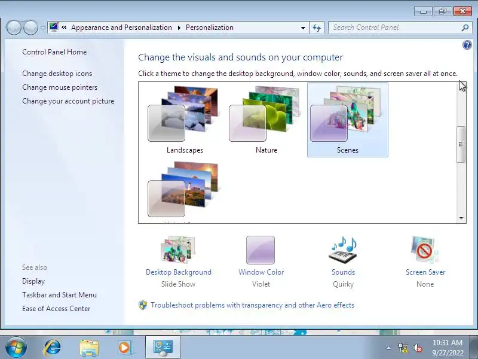Click the shield icon beside Troubleshoot link

tap(143, 305)
